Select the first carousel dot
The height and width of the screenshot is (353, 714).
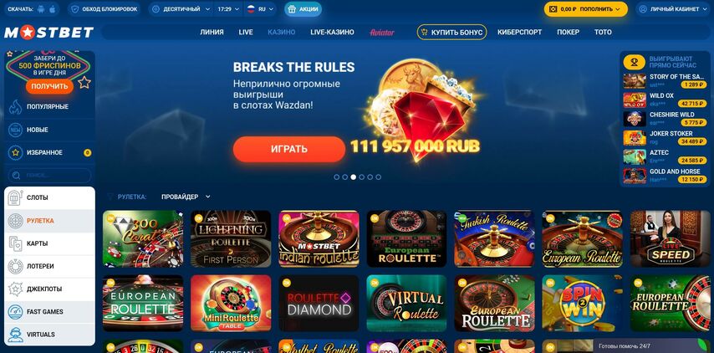coord(336,177)
